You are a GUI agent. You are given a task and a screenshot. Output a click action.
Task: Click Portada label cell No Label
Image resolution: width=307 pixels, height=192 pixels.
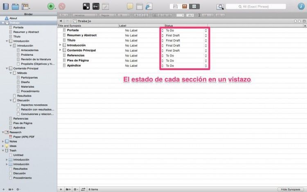coord(131,31)
